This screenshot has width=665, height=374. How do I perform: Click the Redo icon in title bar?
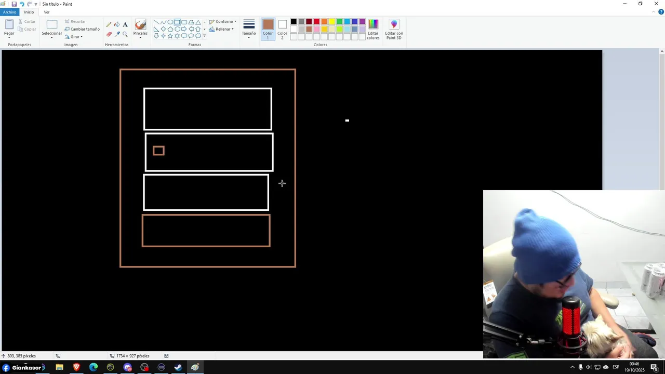click(x=29, y=4)
